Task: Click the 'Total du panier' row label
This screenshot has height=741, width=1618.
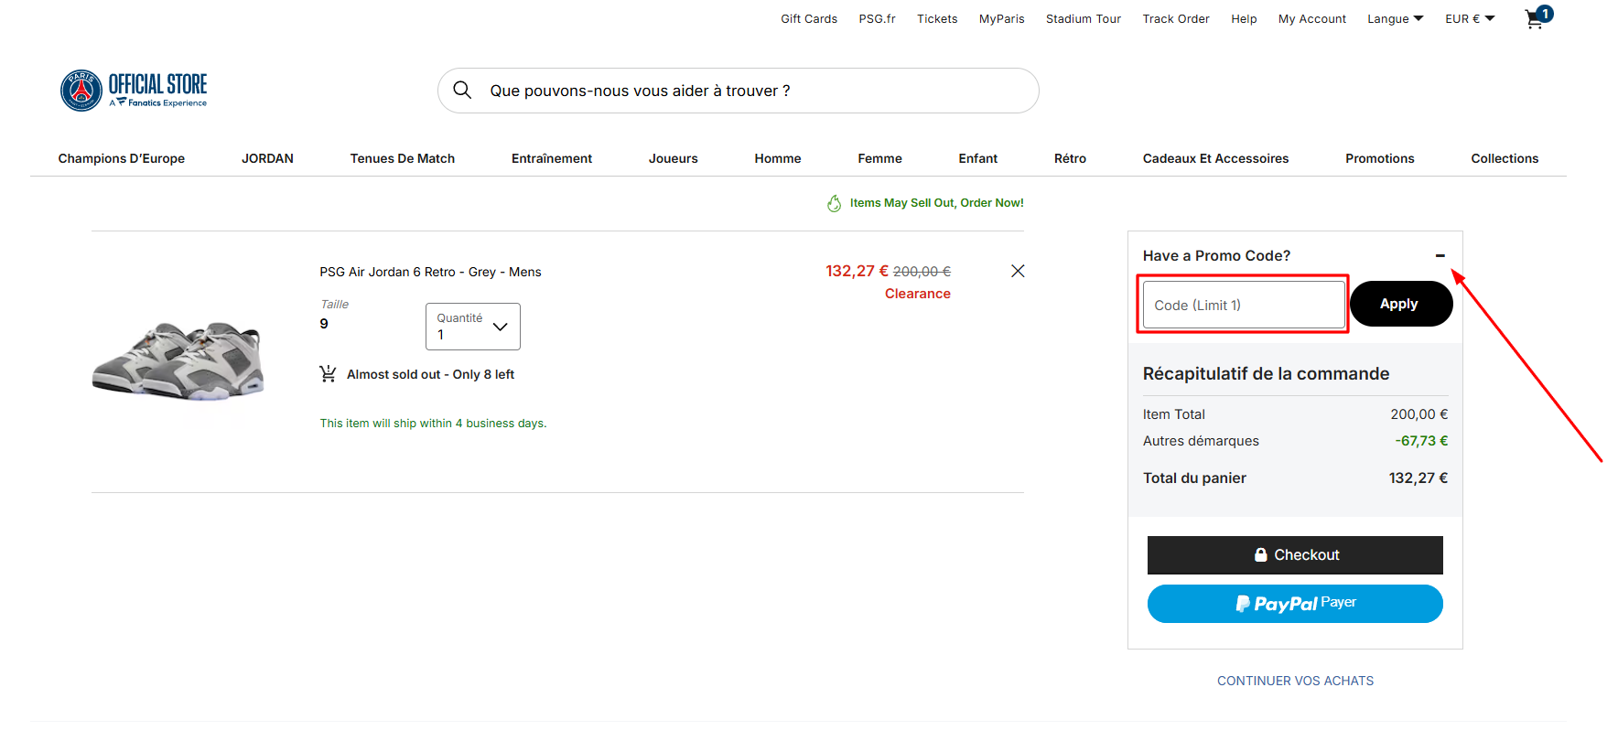Action: tap(1194, 478)
